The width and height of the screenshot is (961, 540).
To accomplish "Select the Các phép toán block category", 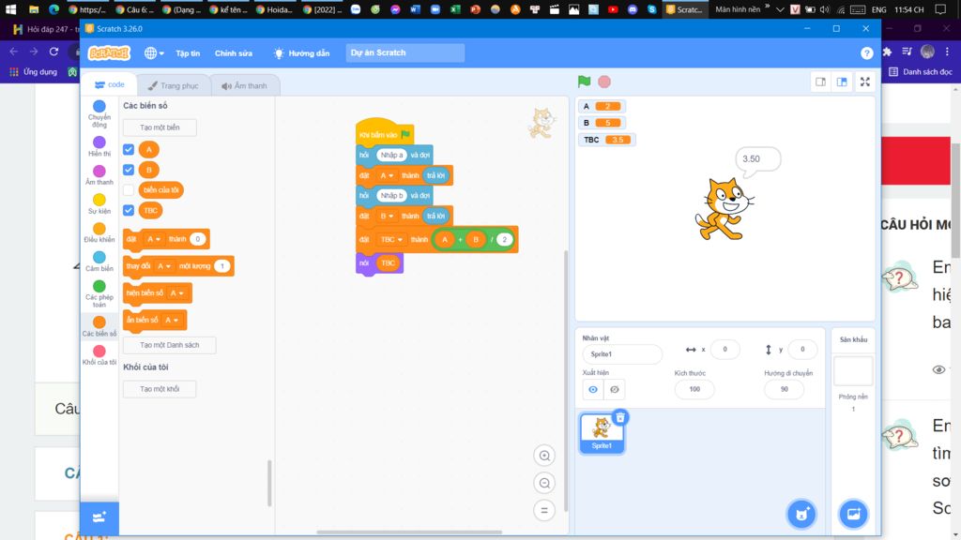I will [x=99, y=293].
